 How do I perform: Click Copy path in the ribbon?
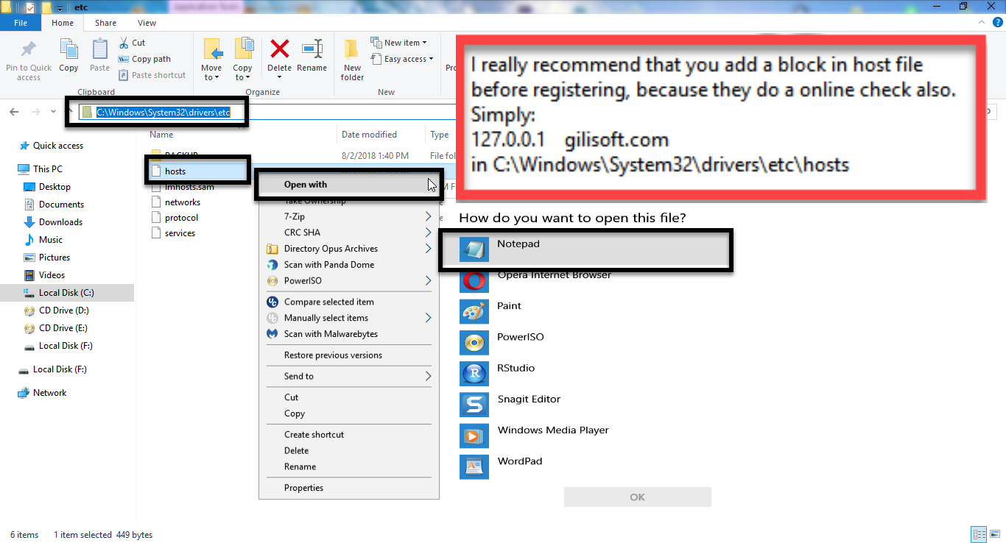click(x=144, y=59)
